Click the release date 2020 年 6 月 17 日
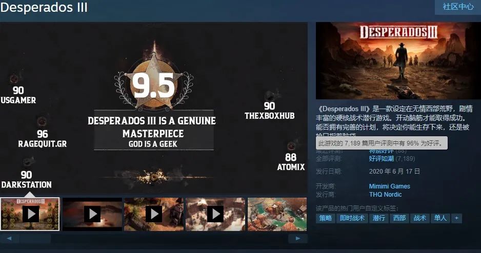Image resolution: width=481 pixels, height=253 pixels. pyautogui.click(x=394, y=172)
